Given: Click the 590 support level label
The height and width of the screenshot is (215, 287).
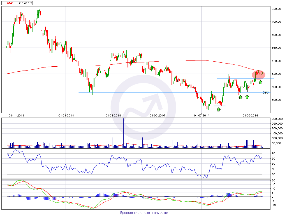Looking at the screenshot, I should click(x=265, y=93).
